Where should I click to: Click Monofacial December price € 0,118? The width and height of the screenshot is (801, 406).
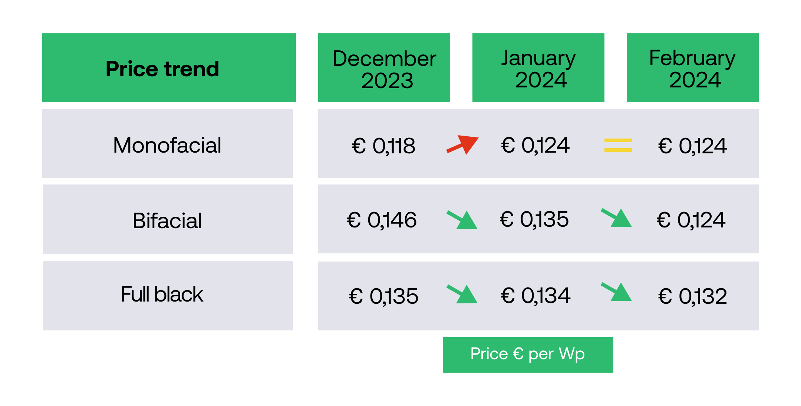[x=383, y=146]
